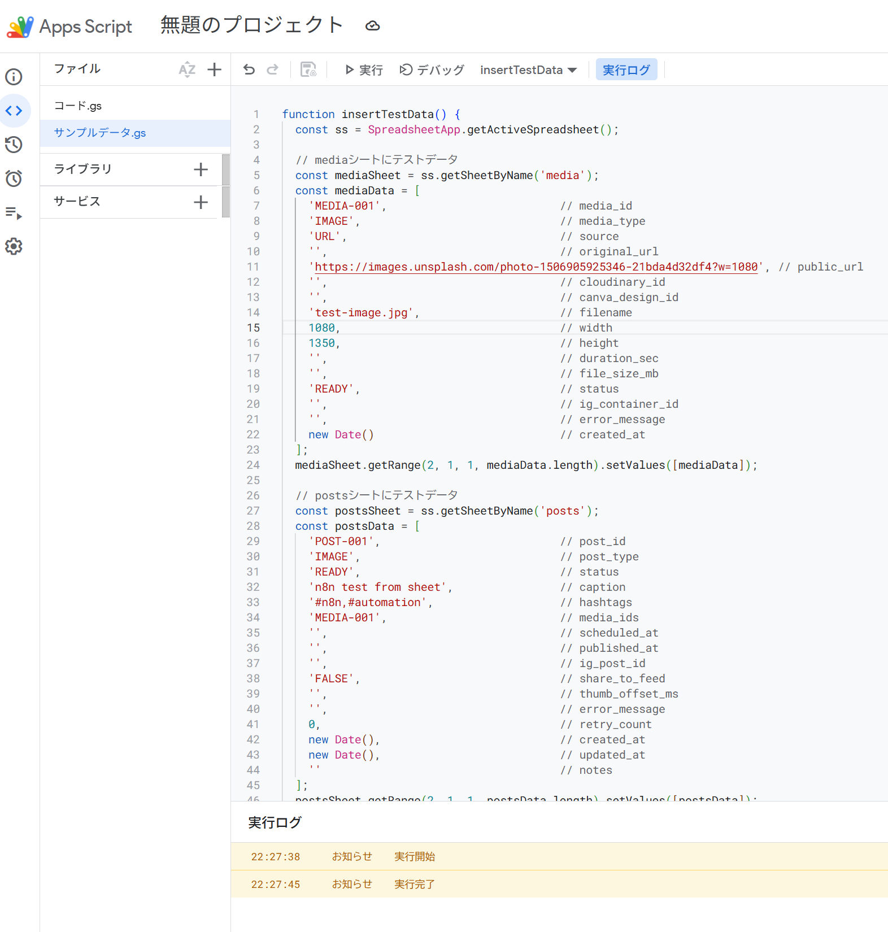Click the project title 無題のプロジェクト
Screen dimensions: 888x932
pyautogui.click(x=252, y=25)
